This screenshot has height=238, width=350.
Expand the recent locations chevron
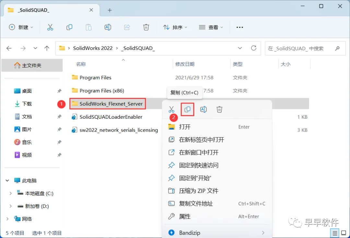click(x=35, y=48)
